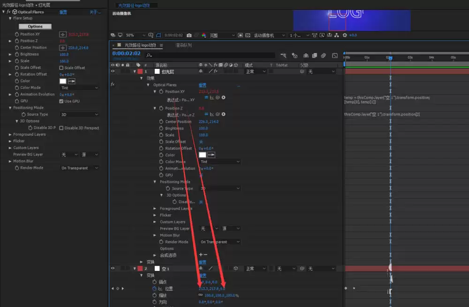The width and height of the screenshot is (469, 307).
Task: Click the color eyedropper beside the Color swatch
Action: click(x=71, y=81)
